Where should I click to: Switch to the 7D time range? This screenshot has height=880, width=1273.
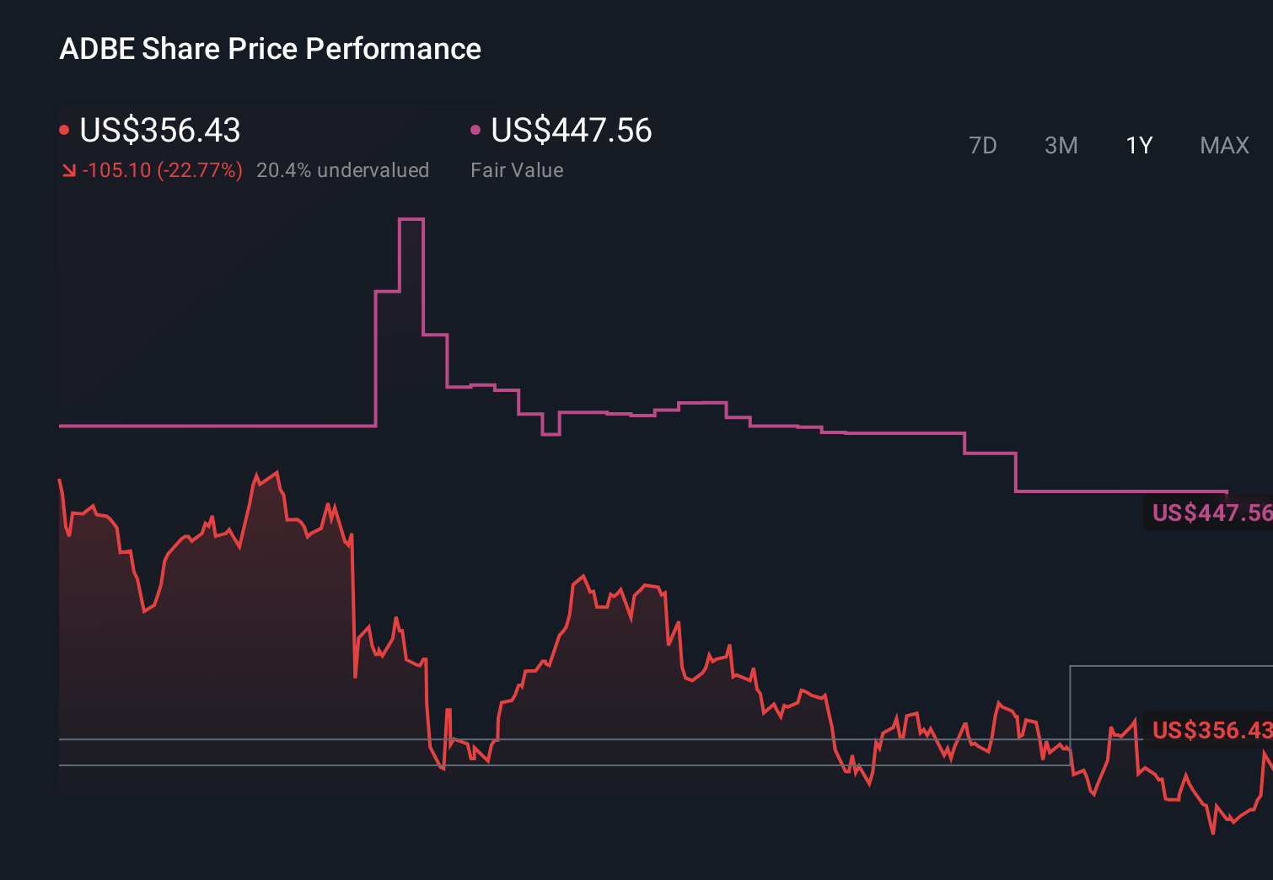click(983, 145)
